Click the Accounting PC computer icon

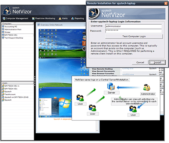click(3, 27)
